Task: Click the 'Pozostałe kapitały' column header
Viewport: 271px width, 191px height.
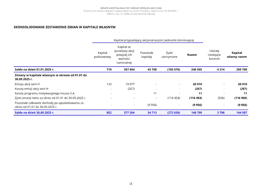Action: (x=147, y=55)
